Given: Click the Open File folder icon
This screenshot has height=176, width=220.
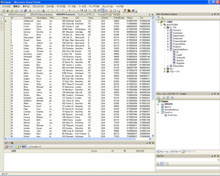Looking at the screenshot, I should [x=11, y=11].
